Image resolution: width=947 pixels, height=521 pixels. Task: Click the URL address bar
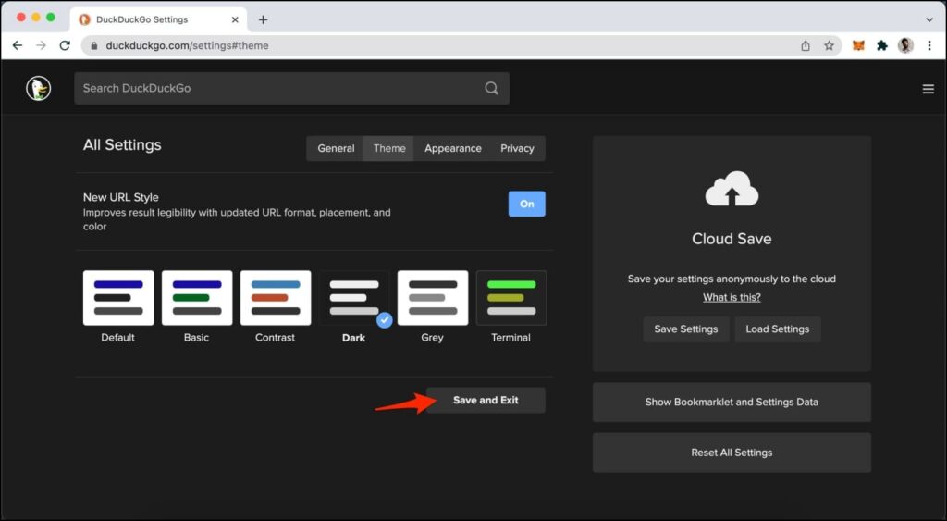[461, 46]
